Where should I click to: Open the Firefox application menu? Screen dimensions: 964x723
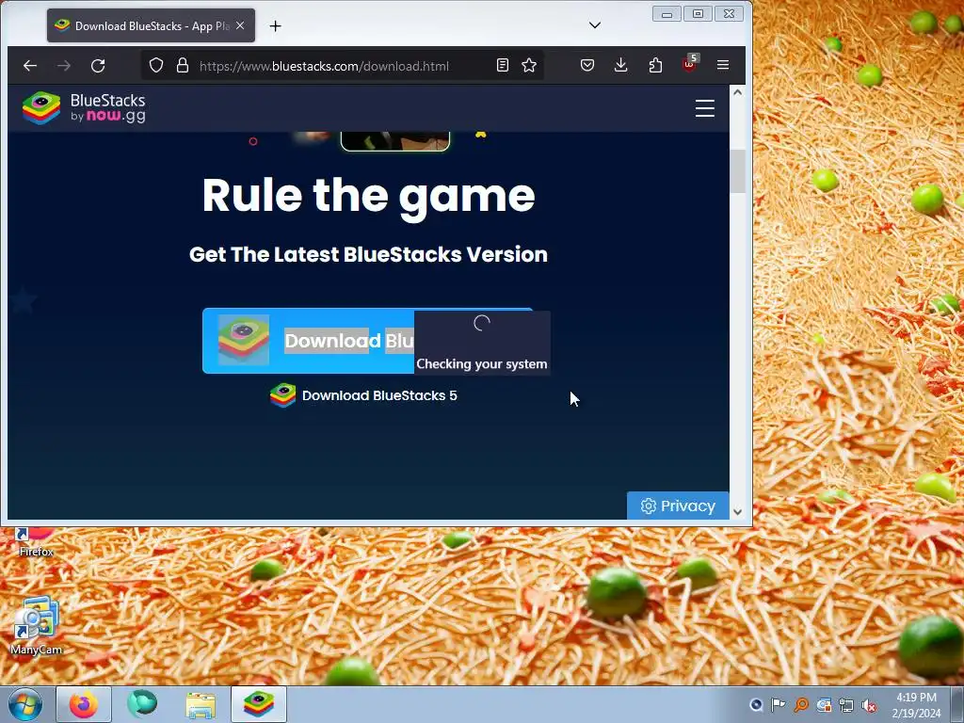[x=723, y=65]
